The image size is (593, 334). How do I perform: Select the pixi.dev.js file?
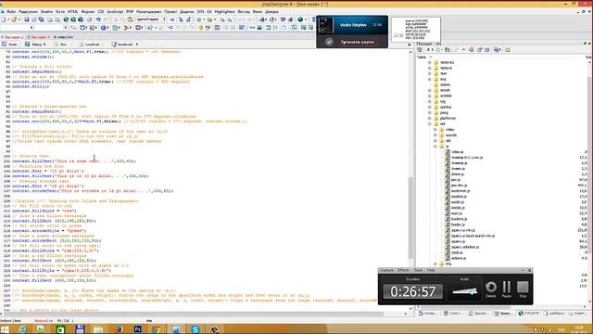point(459,186)
